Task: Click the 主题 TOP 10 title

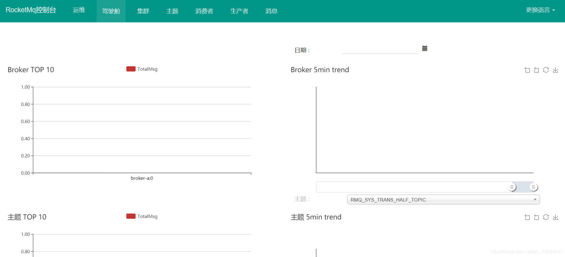Action: click(27, 217)
